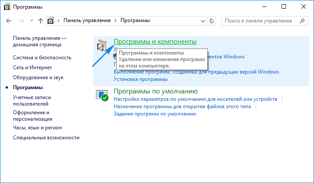The width and height of the screenshot is (314, 183).
Task: Close the Программы window
Action: 304,6
